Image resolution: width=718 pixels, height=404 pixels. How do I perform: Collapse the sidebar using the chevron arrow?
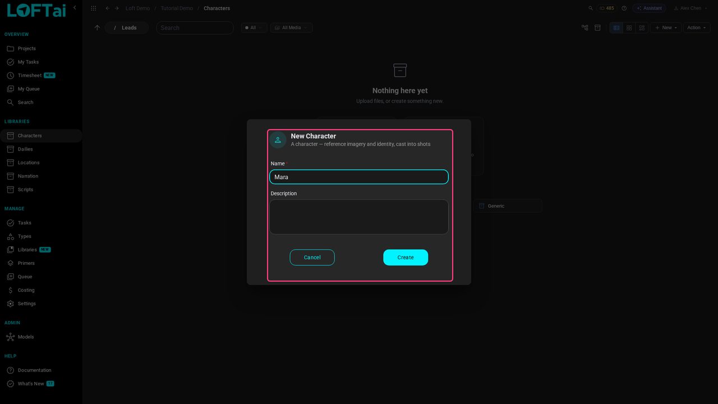[75, 8]
